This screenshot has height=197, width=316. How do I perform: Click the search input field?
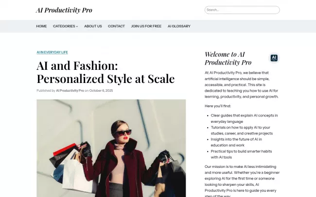click(x=242, y=10)
